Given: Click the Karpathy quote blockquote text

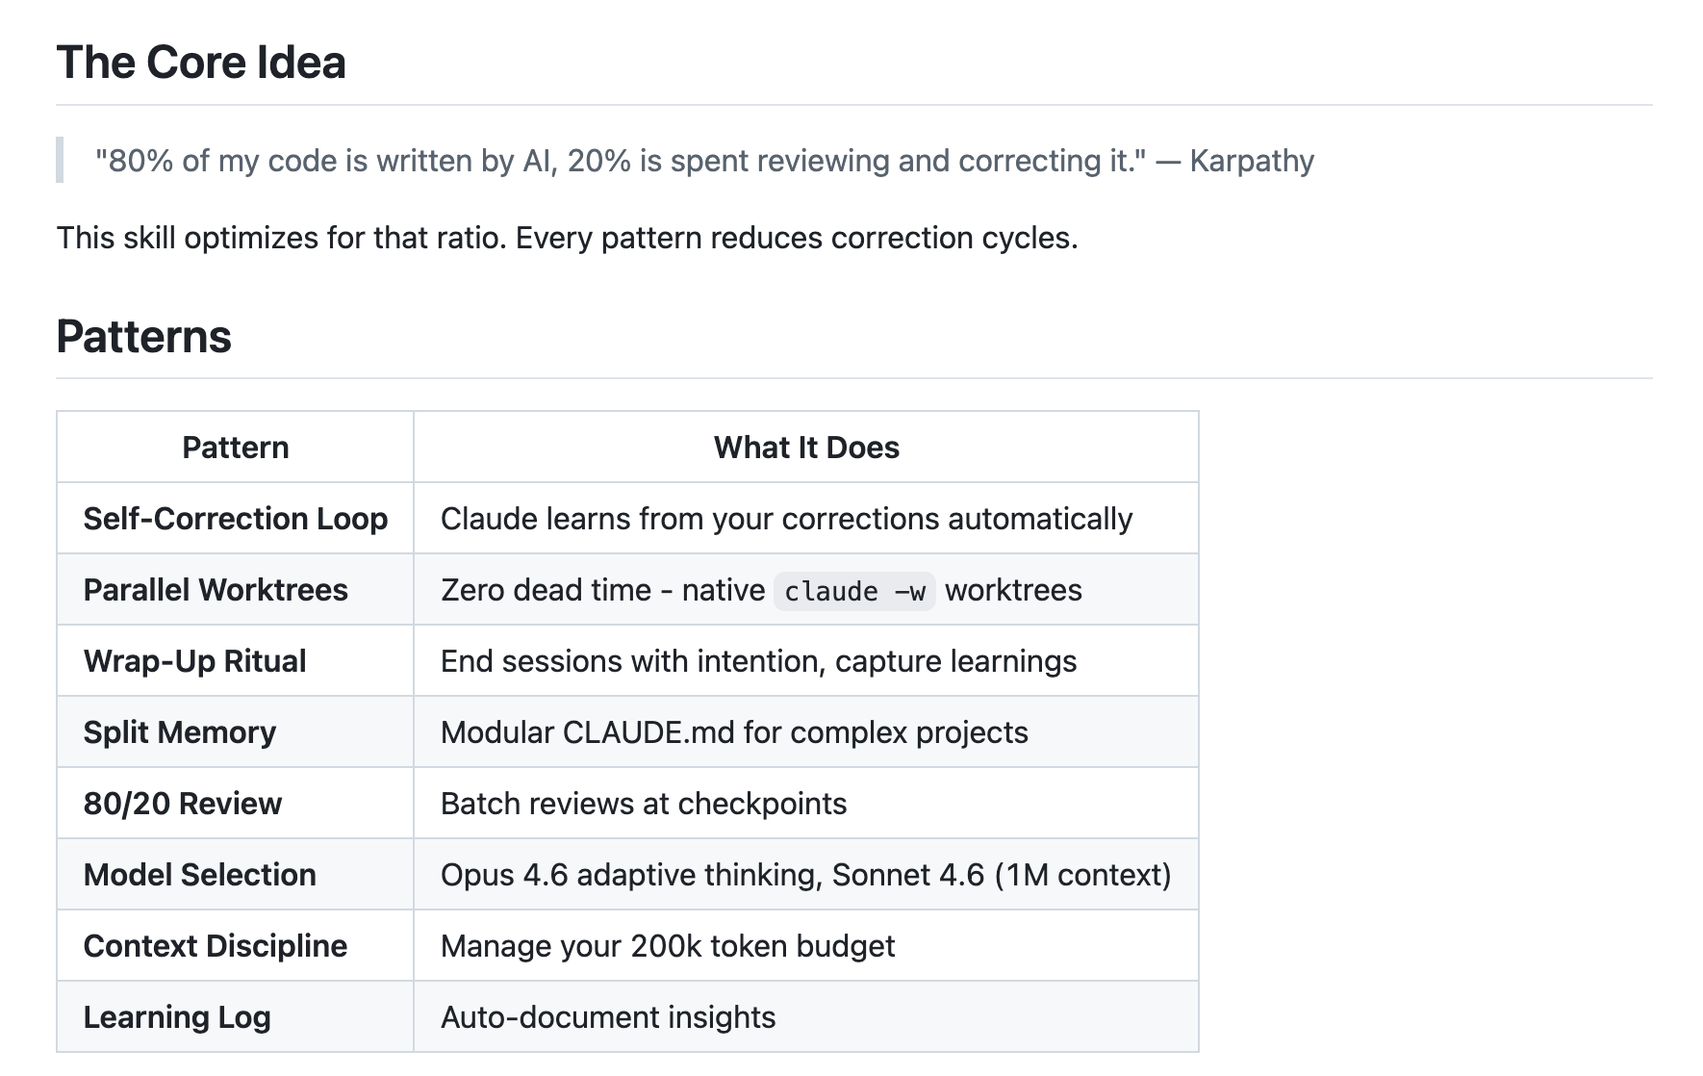Looking at the screenshot, I should pyautogui.click(x=703, y=161).
